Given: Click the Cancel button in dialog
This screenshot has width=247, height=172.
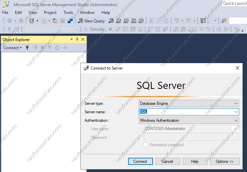Looking at the screenshot, I should coord(168,161).
